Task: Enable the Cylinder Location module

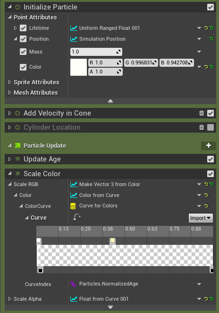Action: (211, 127)
